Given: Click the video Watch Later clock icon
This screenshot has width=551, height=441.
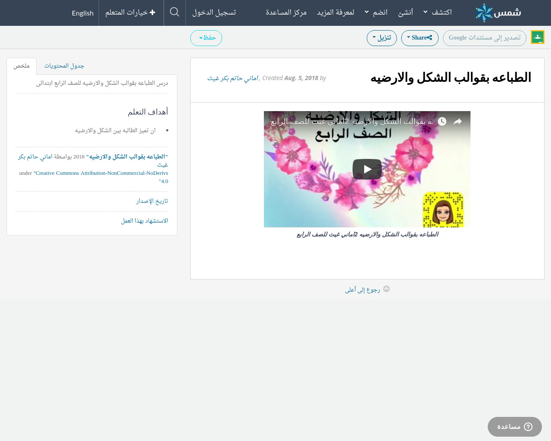Looking at the screenshot, I should click(442, 121).
